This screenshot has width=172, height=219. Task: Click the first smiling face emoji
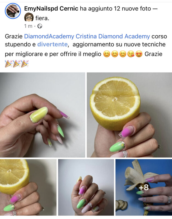(x=107, y=54)
